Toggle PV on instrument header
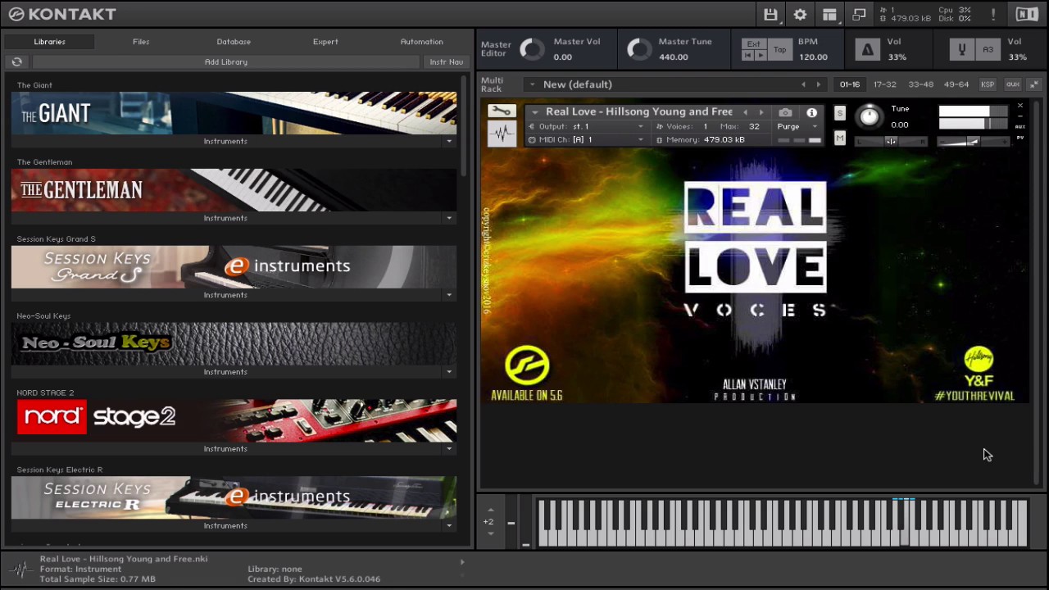 1020,138
